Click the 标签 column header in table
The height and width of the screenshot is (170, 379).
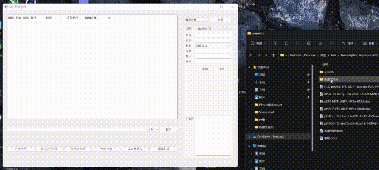point(49,18)
